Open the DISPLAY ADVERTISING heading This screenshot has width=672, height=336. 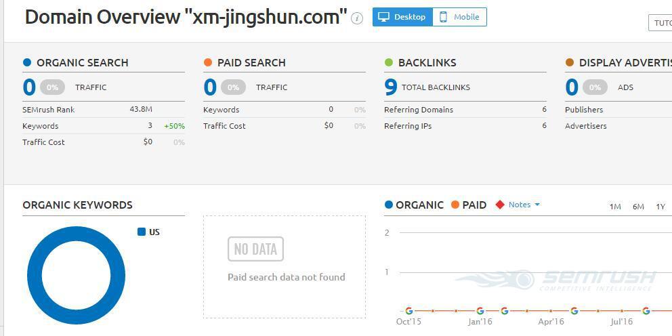pyautogui.click(x=625, y=62)
